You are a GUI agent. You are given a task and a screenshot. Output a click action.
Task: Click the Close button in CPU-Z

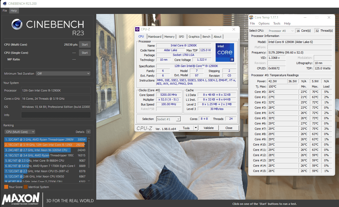(229, 128)
